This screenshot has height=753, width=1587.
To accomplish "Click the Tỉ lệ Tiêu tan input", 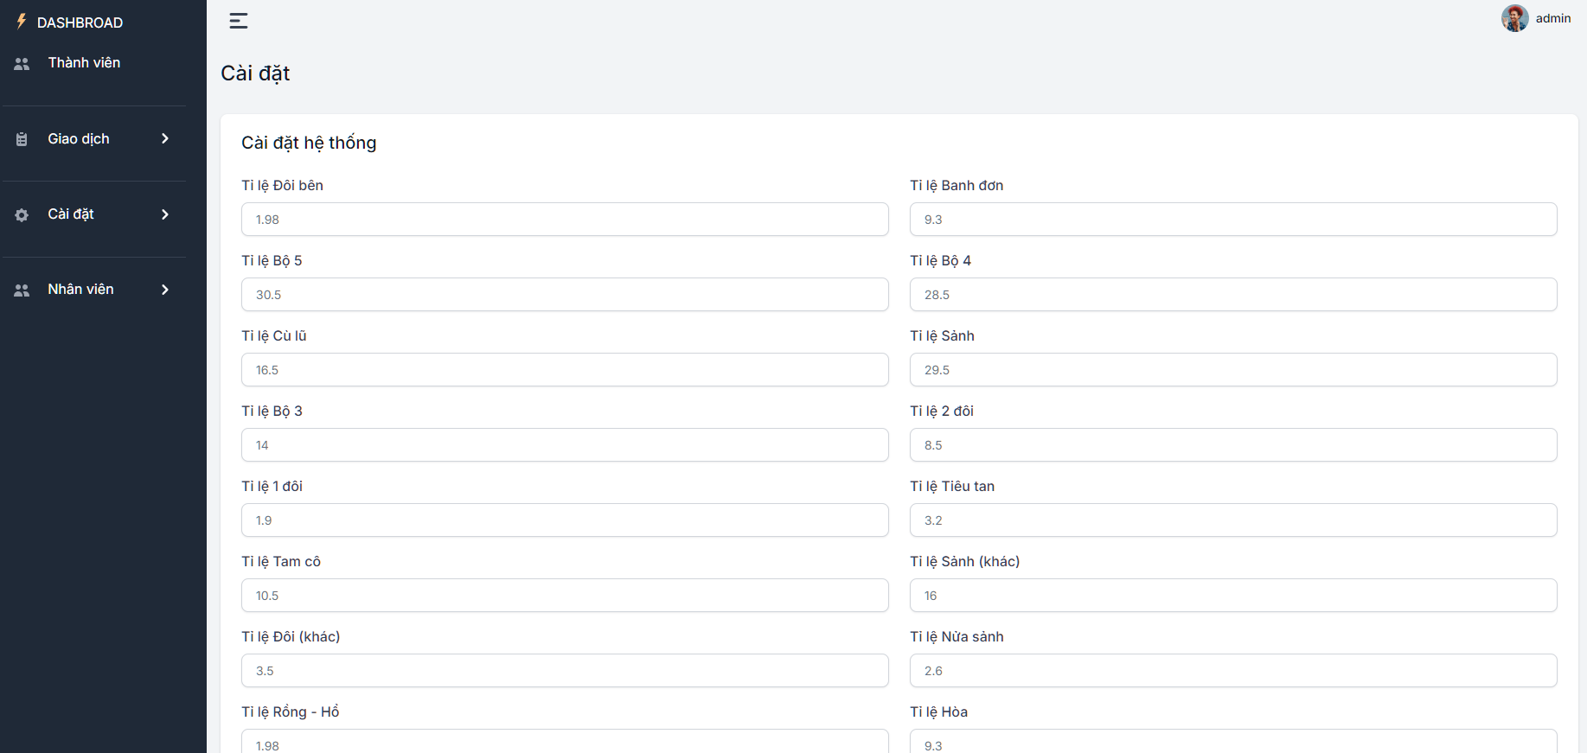I will coord(1232,520).
